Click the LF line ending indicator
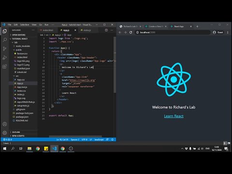Image resolution: width=232 pixels, height=174 pixels. coord(91,140)
